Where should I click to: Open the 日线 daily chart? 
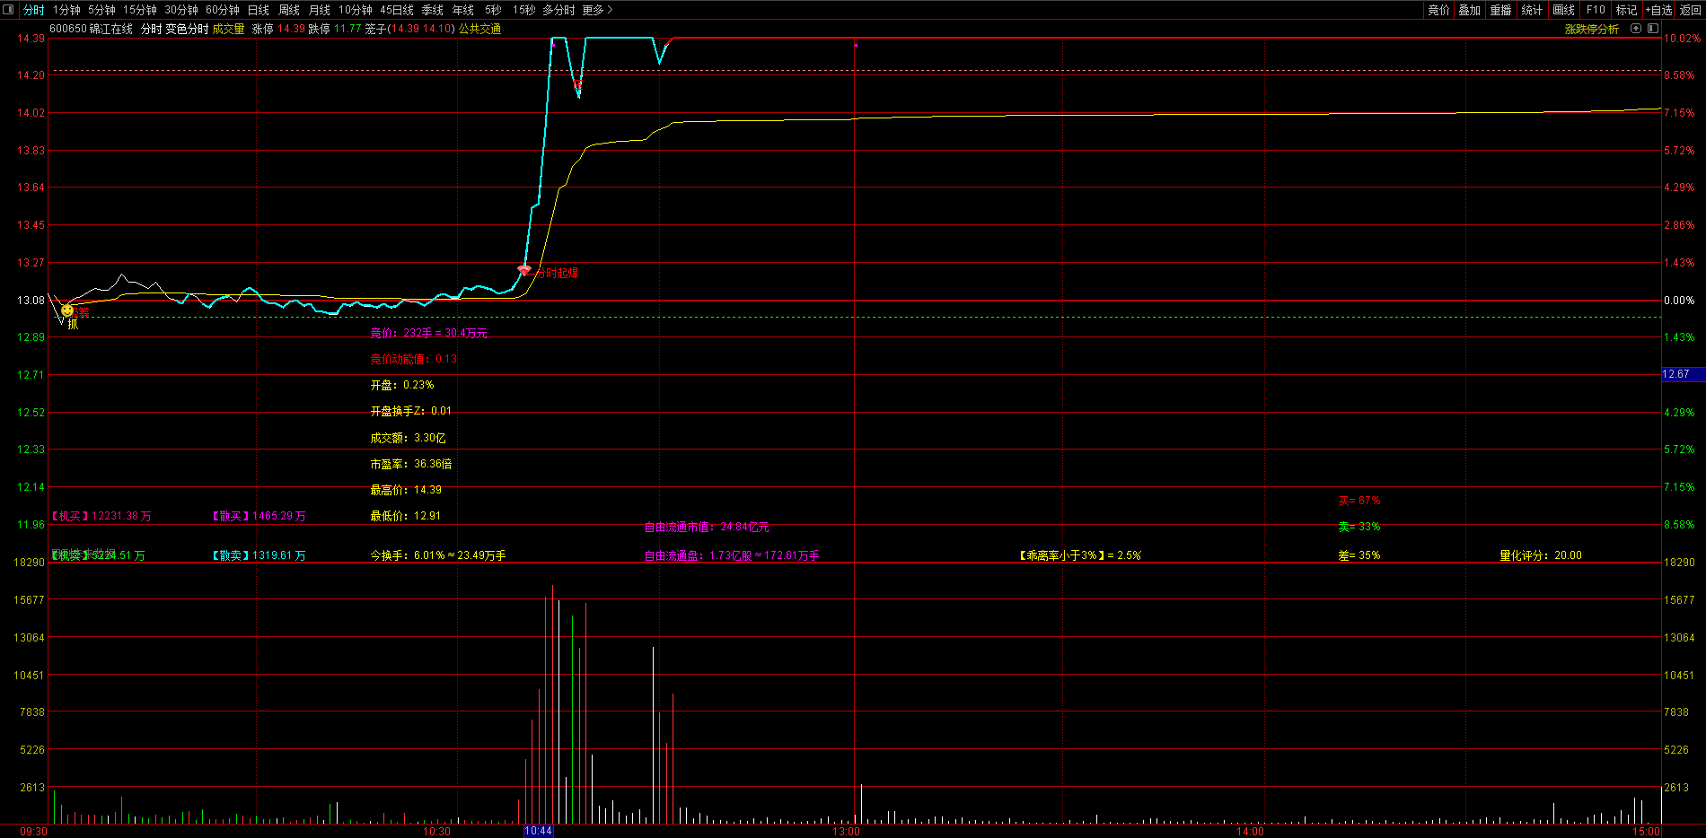pos(259,10)
